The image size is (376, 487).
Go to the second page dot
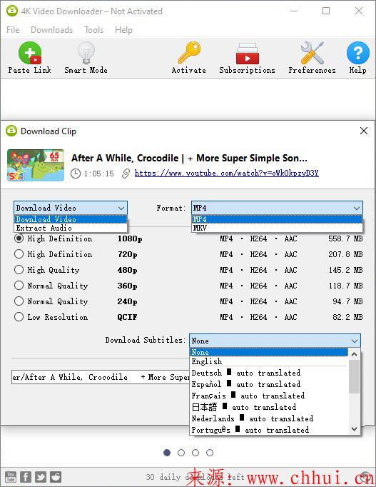click(181, 453)
